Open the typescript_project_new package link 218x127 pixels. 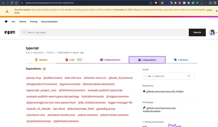tap(41, 90)
